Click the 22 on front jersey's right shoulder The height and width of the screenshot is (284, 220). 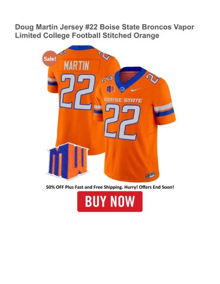tap(153, 78)
